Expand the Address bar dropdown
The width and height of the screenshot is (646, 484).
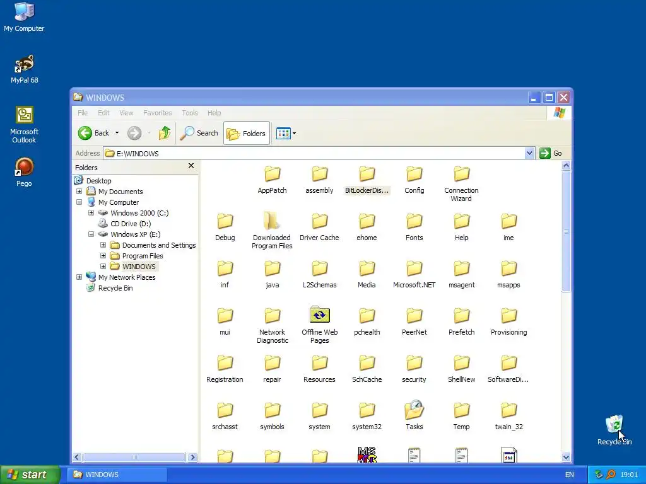tap(529, 154)
